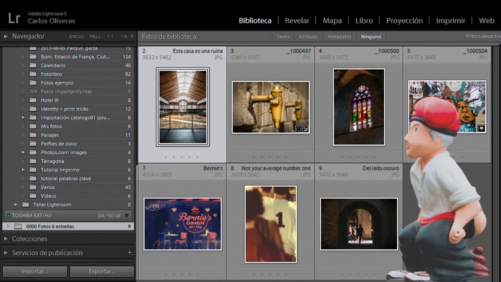Expand the Taller Lightroom folder
Viewport: 501px width, 282px height.
pos(16,204)
